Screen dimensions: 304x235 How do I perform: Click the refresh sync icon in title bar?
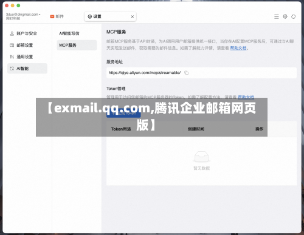point(294,16)
